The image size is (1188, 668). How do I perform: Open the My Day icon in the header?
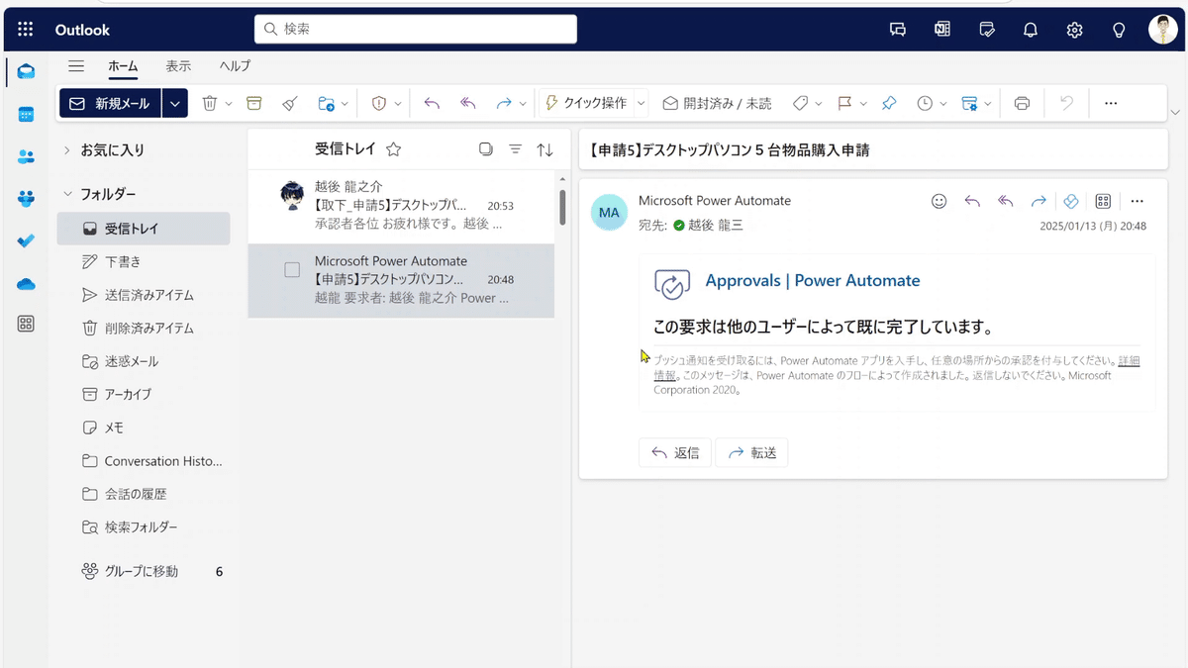click(986, 30)
